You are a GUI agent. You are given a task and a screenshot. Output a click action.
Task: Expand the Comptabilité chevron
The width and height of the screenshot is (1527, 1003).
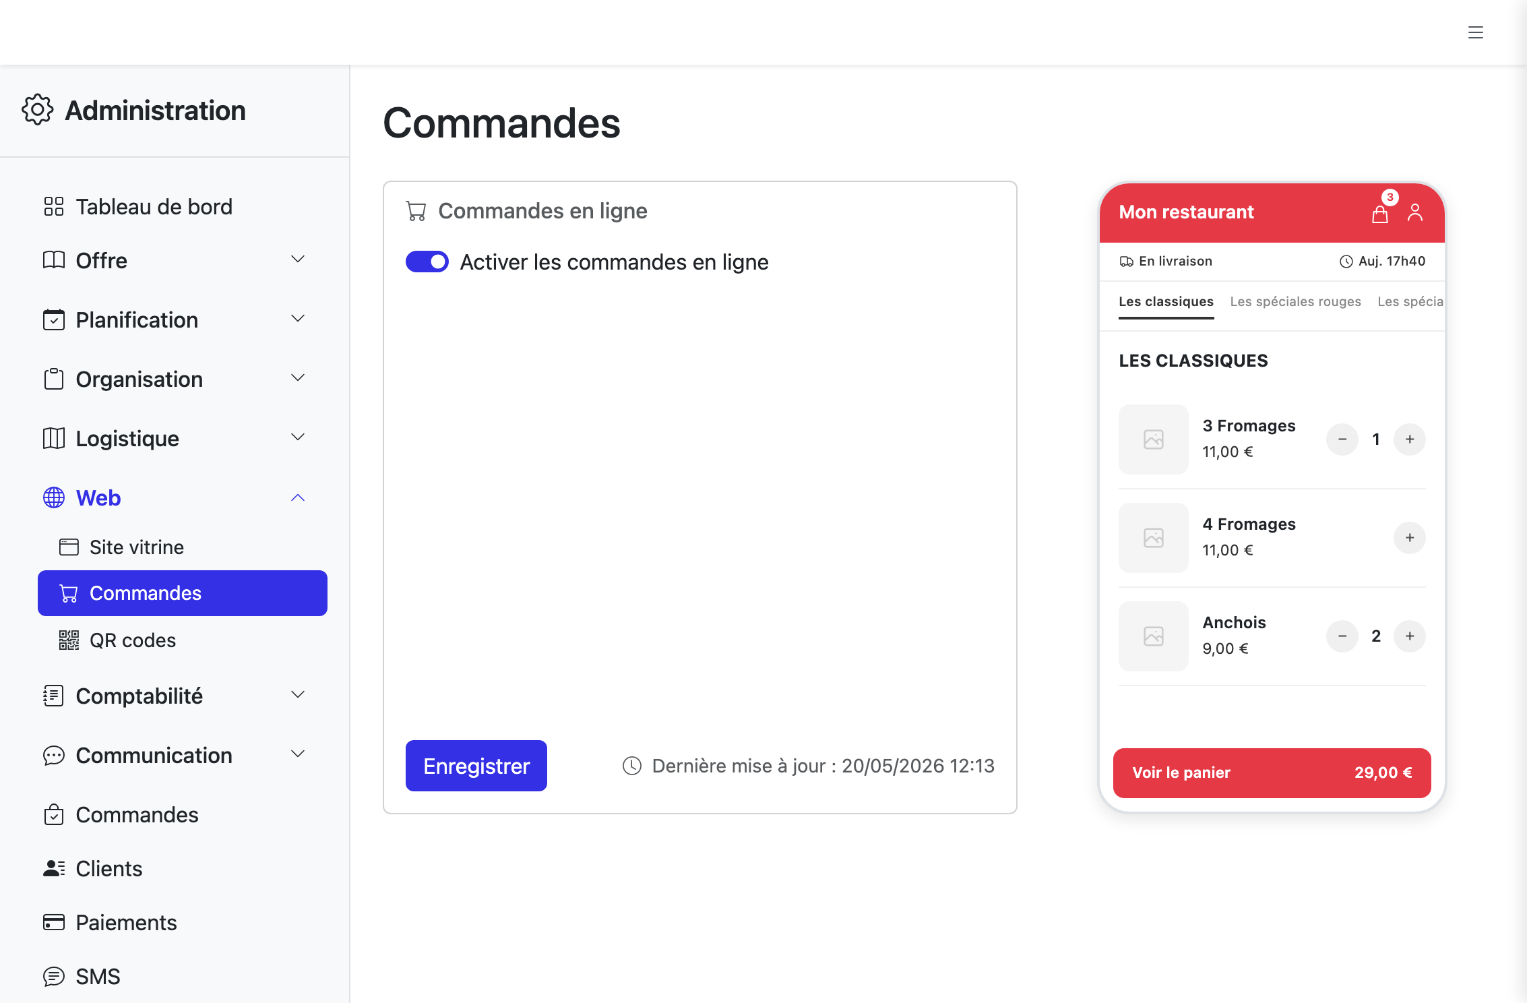(x=298, y=695)
